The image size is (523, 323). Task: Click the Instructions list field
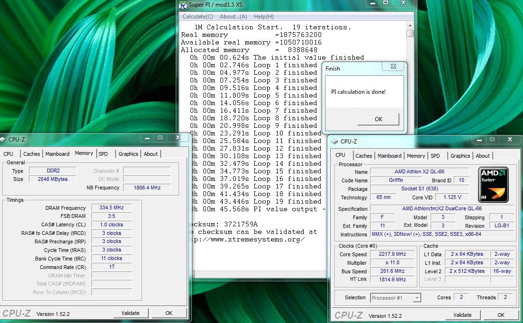(442, 234)
